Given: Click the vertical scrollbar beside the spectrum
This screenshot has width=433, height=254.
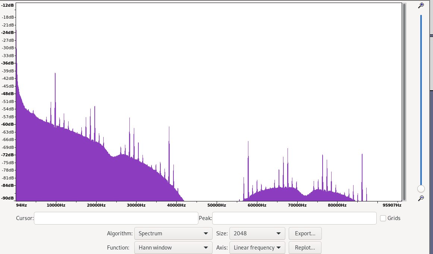Looking at the screenshot, I should (x=404, y=101).
